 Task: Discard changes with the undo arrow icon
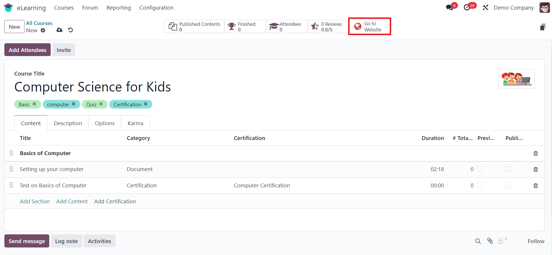(70, 30)
